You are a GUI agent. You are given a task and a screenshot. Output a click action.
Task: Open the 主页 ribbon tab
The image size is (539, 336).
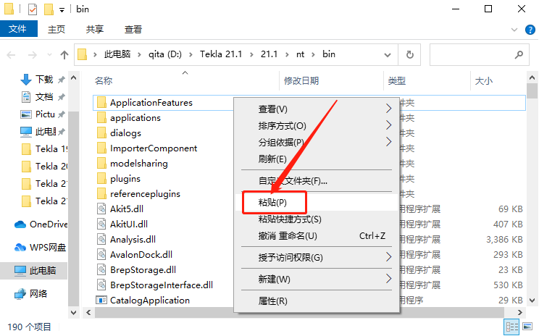[x=57, y=29]
